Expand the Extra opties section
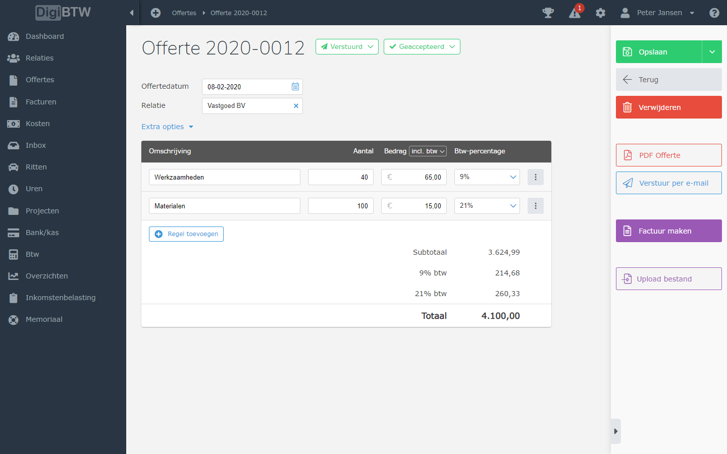The width and height of the screenshot is (727, 454). pos(167,127)
